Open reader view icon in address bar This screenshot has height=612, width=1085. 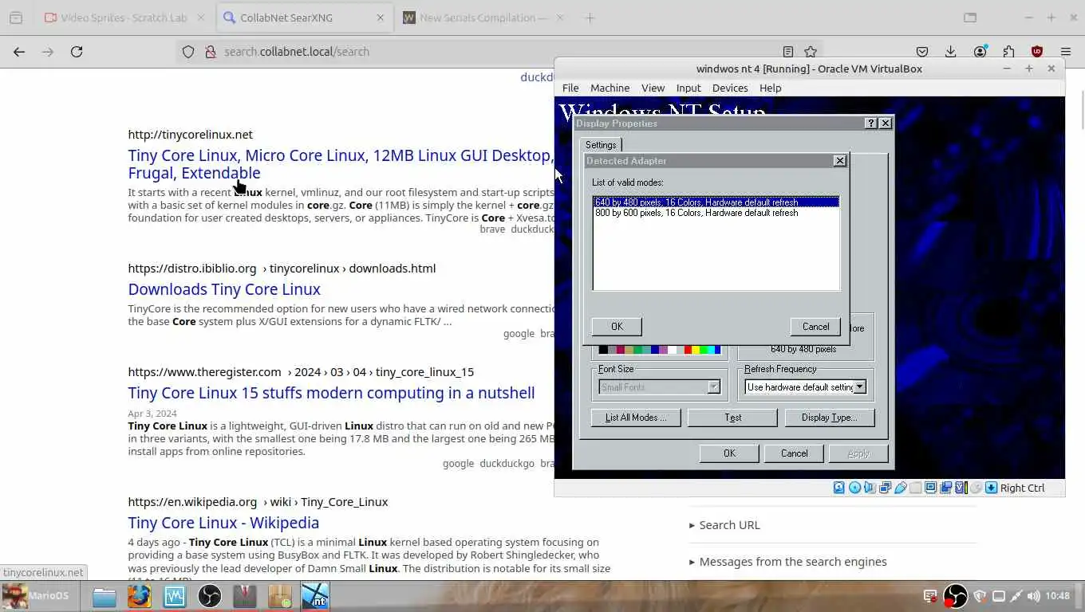click(x=788, y=52)
